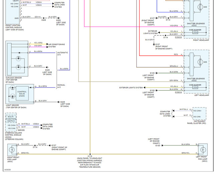The width and height of the screenshot is (217, 174).
Task: Click the Control Solid State box in Light Sensor
Action: (x=22, y=93)
